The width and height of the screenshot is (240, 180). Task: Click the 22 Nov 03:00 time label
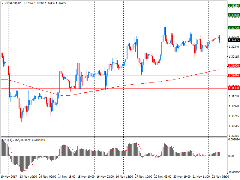(x=220, y=177)
